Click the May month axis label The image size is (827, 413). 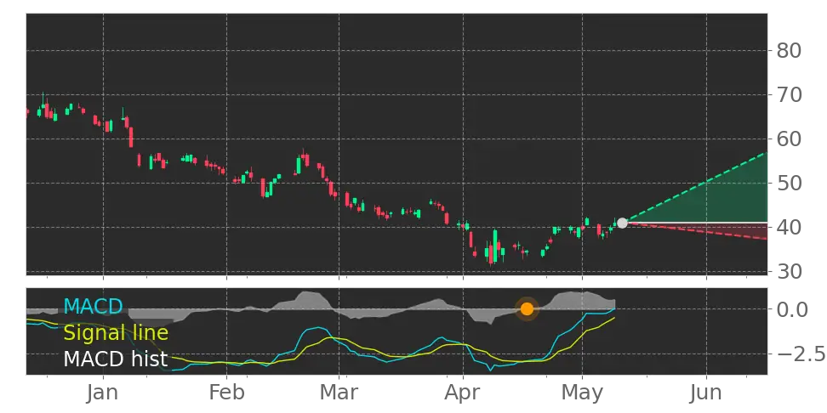582,393
